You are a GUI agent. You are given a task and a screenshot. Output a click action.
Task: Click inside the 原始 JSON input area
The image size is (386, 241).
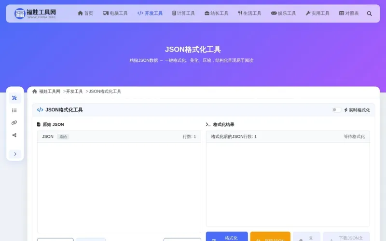tap(119, 187)
